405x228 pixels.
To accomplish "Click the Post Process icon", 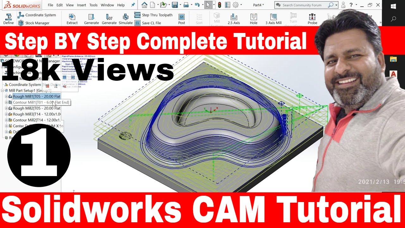I will pos(182,19).
